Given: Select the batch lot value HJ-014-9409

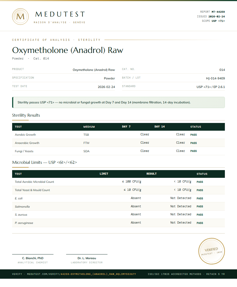Looking at the screenshot, I should [x=216, y=78].
